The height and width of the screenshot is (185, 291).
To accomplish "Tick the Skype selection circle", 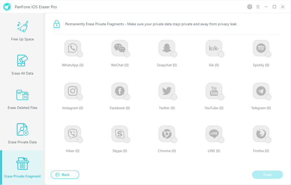I will coord(127,140).
